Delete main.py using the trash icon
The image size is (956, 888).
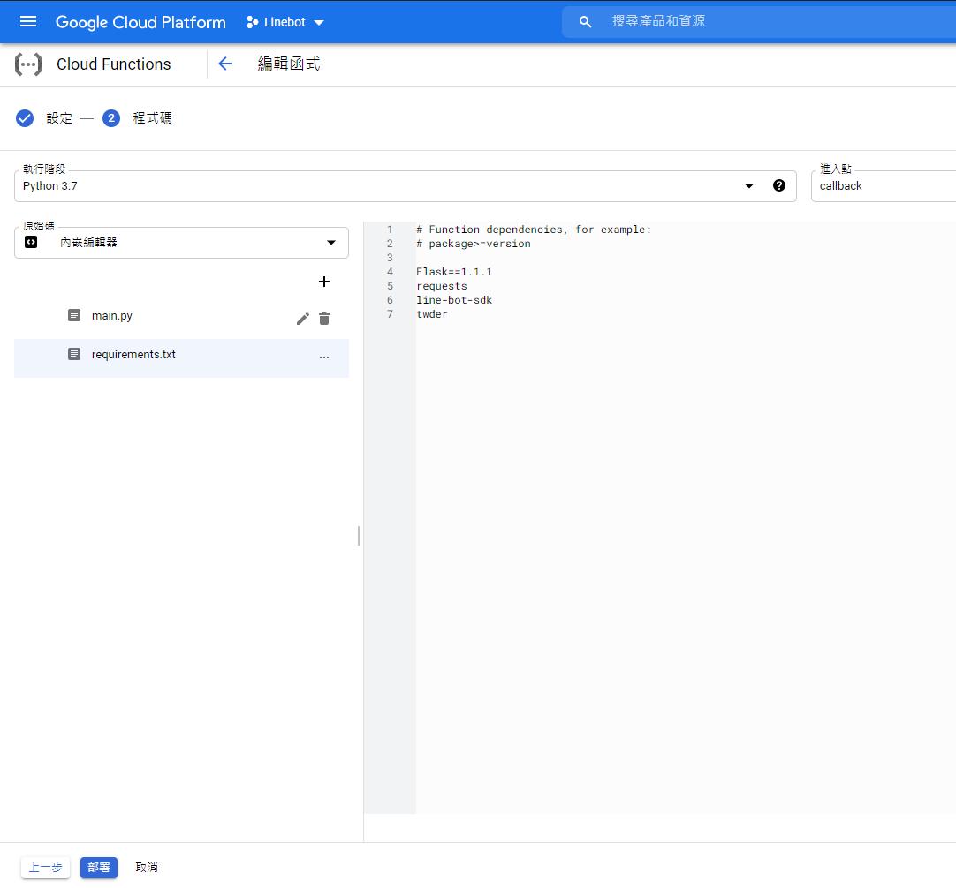click(324, 319)
